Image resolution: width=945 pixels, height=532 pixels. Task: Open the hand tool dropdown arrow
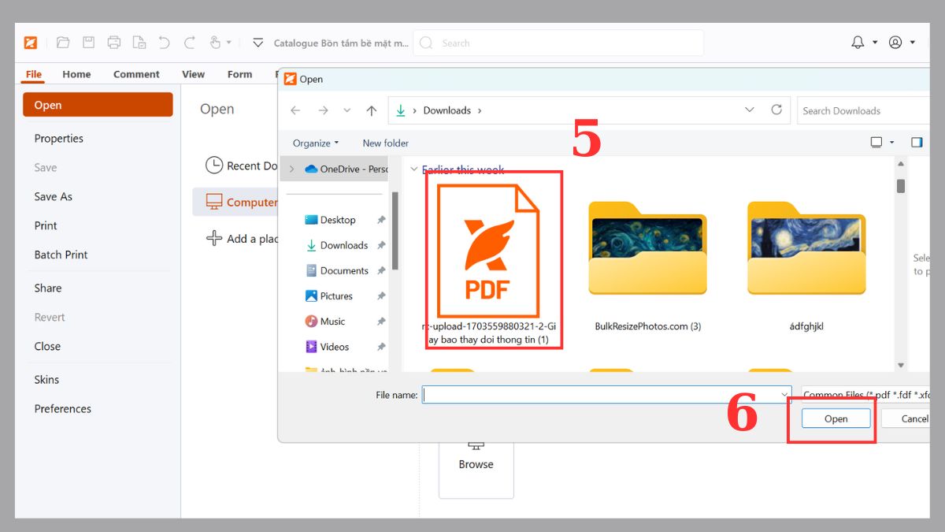click(229, 43)
